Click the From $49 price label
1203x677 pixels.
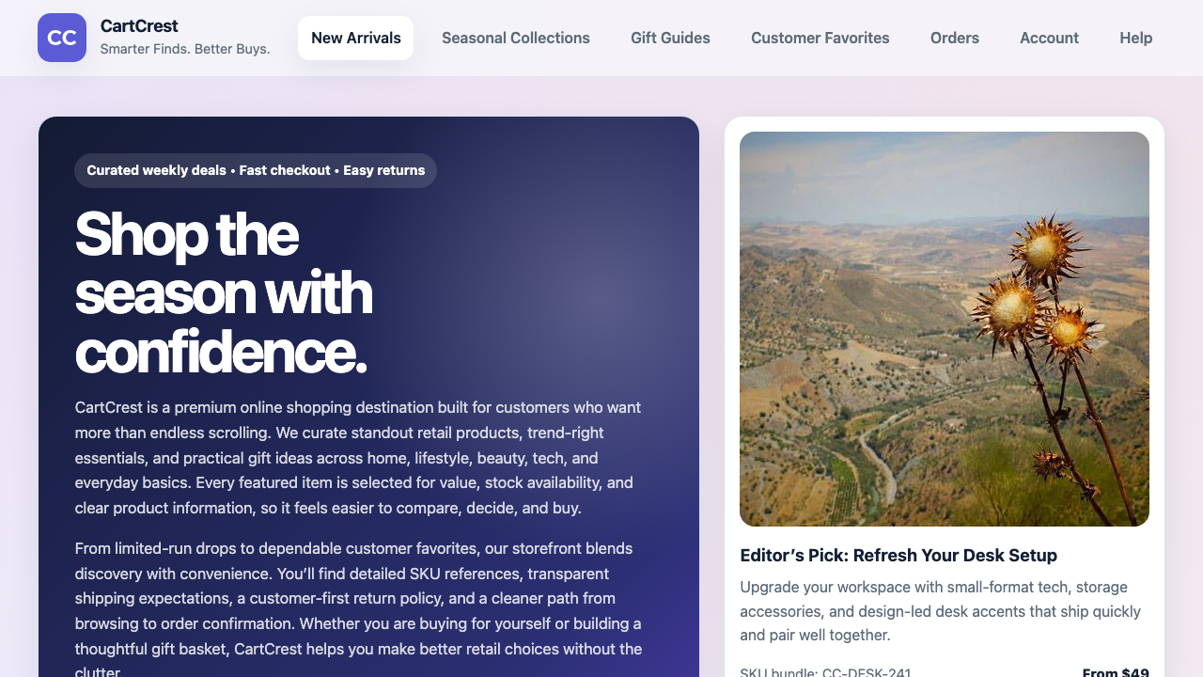click(1117, 671)
